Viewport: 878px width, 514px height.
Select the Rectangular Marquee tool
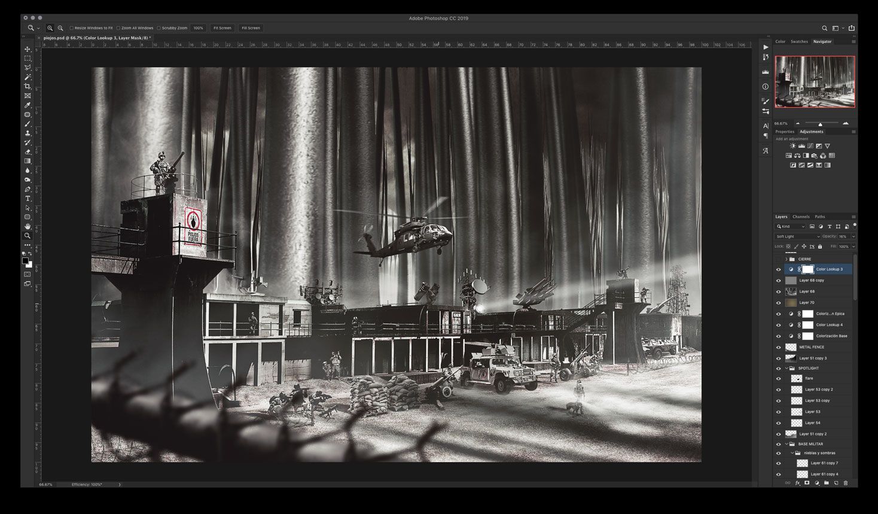tap(28, 59)
